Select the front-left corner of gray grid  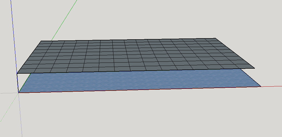click(17, 74)
